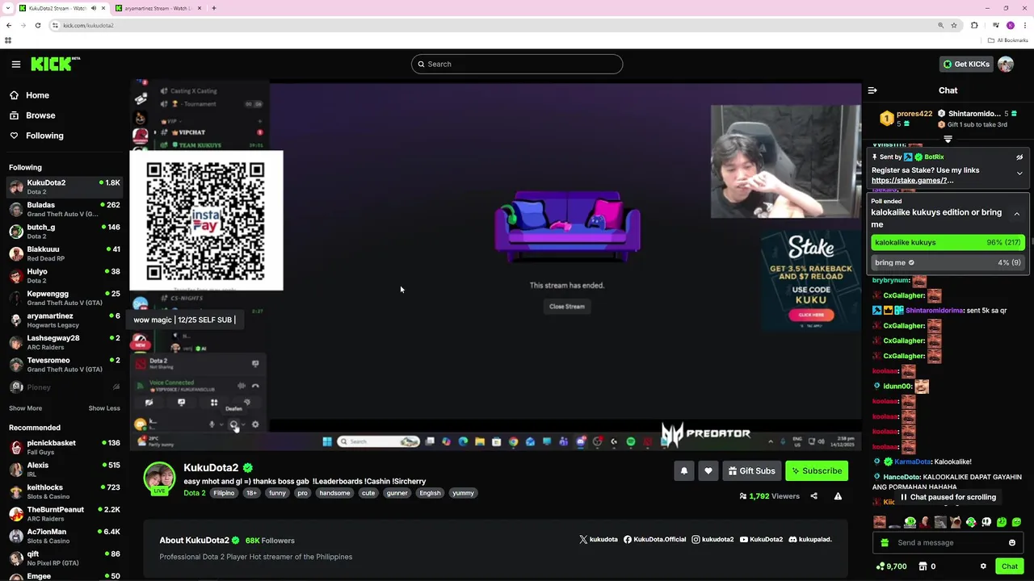Open Hulyo channel in sidebar
Viewport: 1034px width, 581px height.
(x=64, y=276)
